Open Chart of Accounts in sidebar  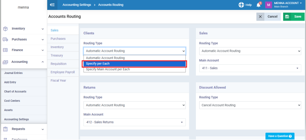(15, 91)
